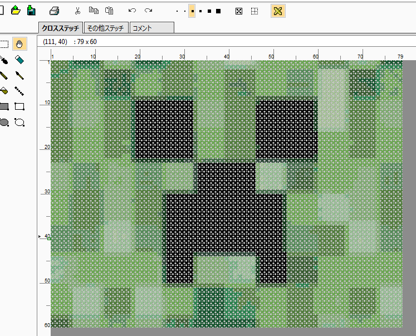Open the その他ステッチ tab
The width and height of the screenshot is (416, 336).
pos(106,28)
